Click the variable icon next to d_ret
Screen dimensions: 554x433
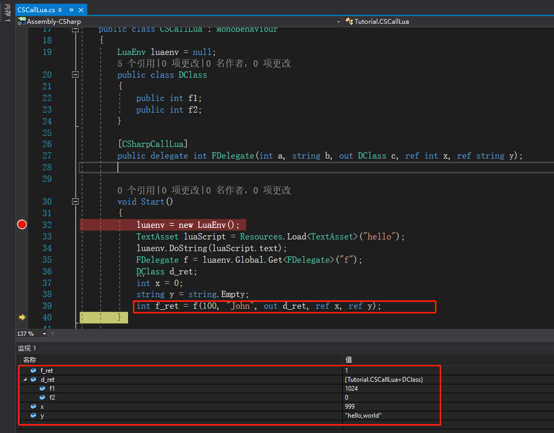coord(33,380)
